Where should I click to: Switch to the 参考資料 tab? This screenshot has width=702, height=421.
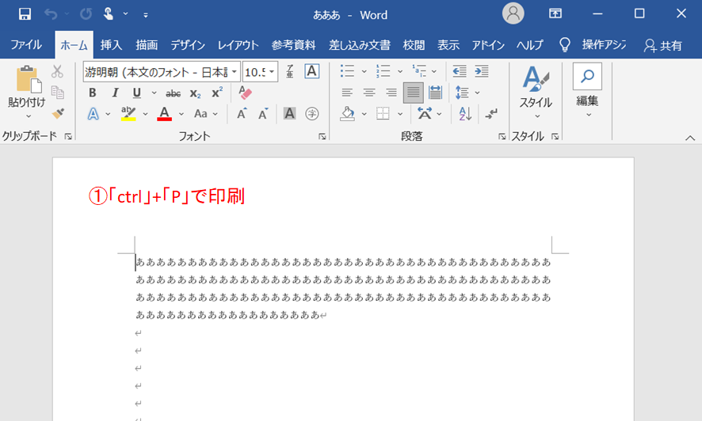293,45
